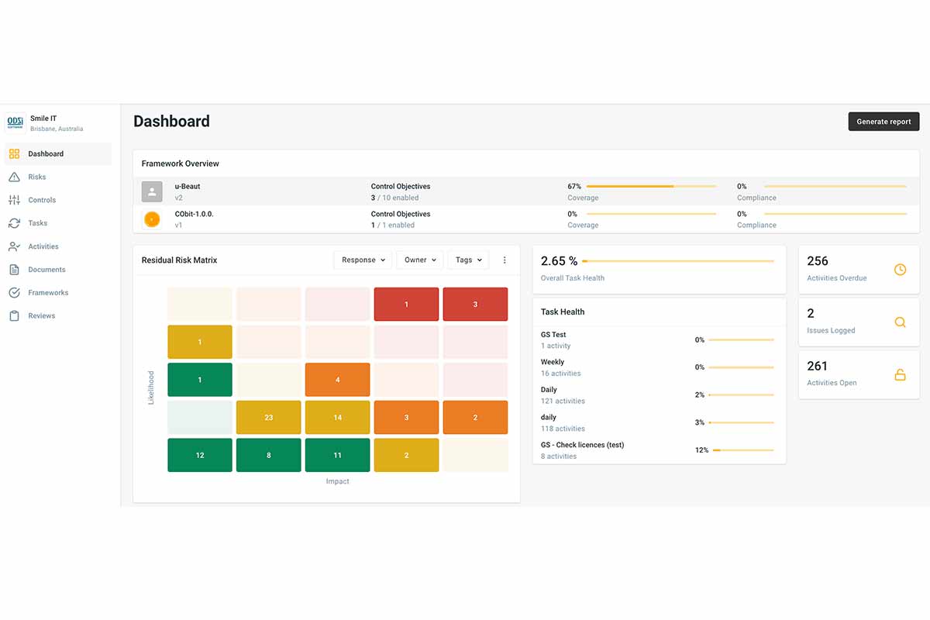The width and height of the screenshot is (930, 620).
Task: Click the 2 Issues Logged card
Action: [859, 322]
